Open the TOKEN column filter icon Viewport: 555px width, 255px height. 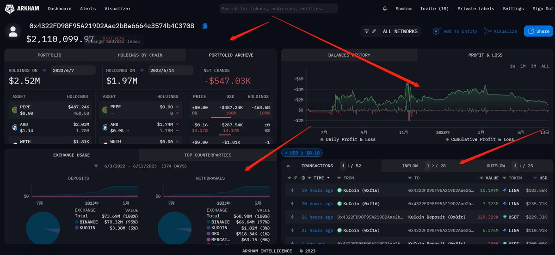click(x=505, y=178)
